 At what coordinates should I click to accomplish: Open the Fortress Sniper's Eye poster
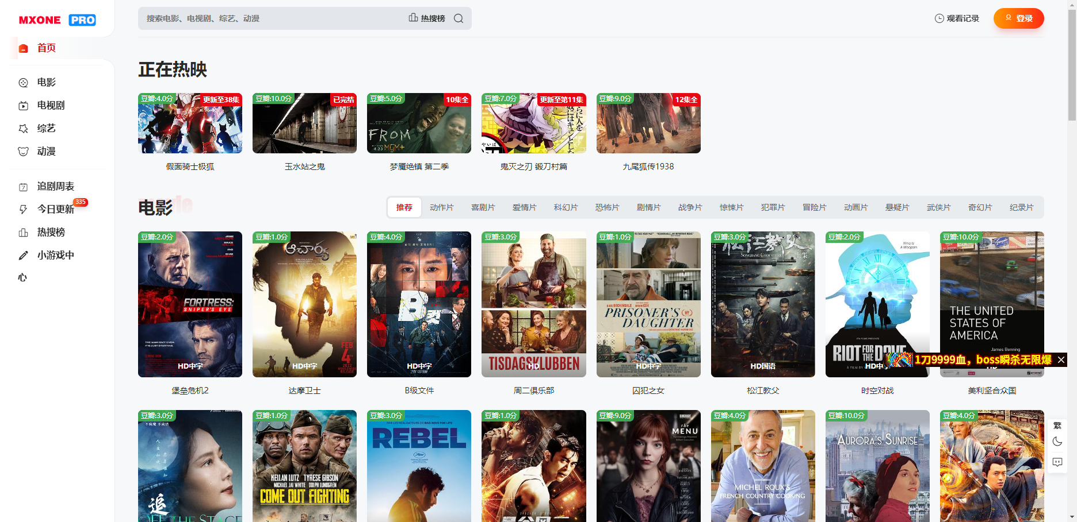tap(190, 304)
